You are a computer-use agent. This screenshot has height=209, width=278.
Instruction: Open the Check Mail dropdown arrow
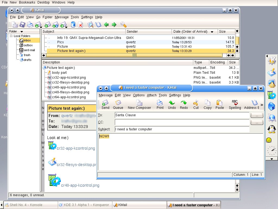click(x=41, y=27)
